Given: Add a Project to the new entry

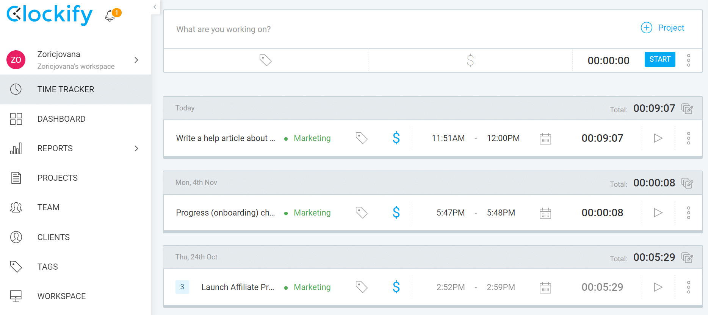Looking at the screenshot, I should click(663, 28).
